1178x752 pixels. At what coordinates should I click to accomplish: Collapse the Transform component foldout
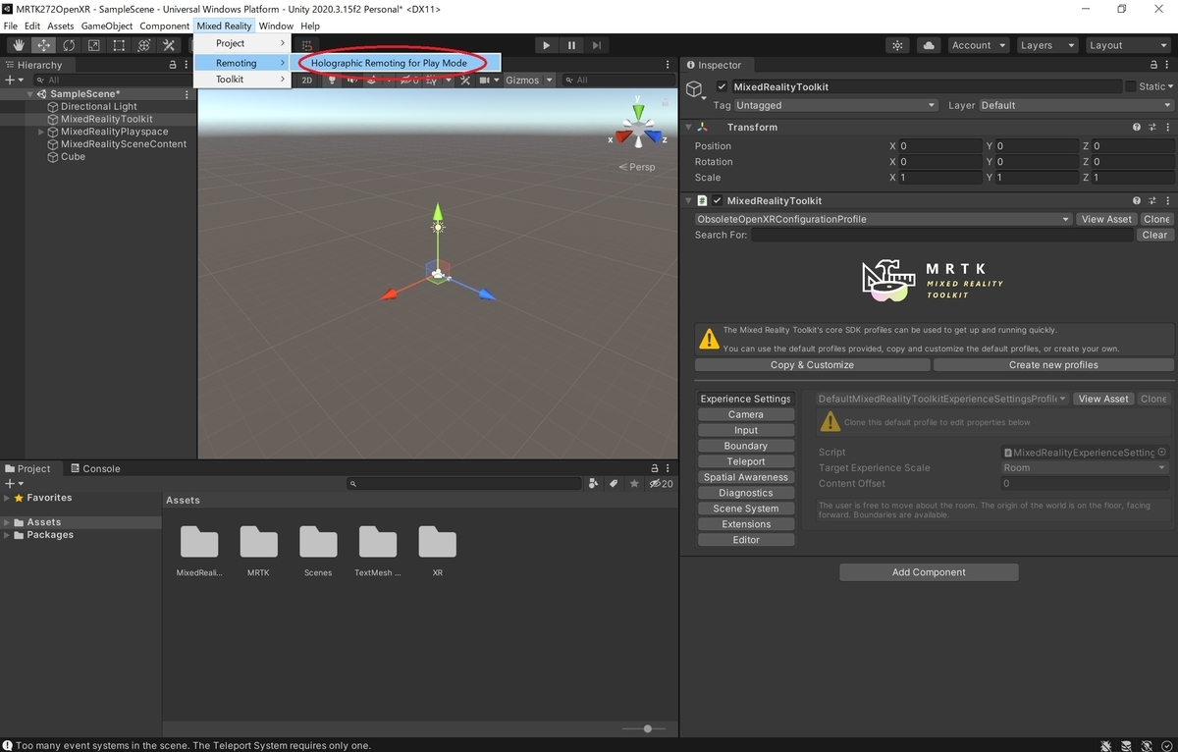(x=688, y=127)
